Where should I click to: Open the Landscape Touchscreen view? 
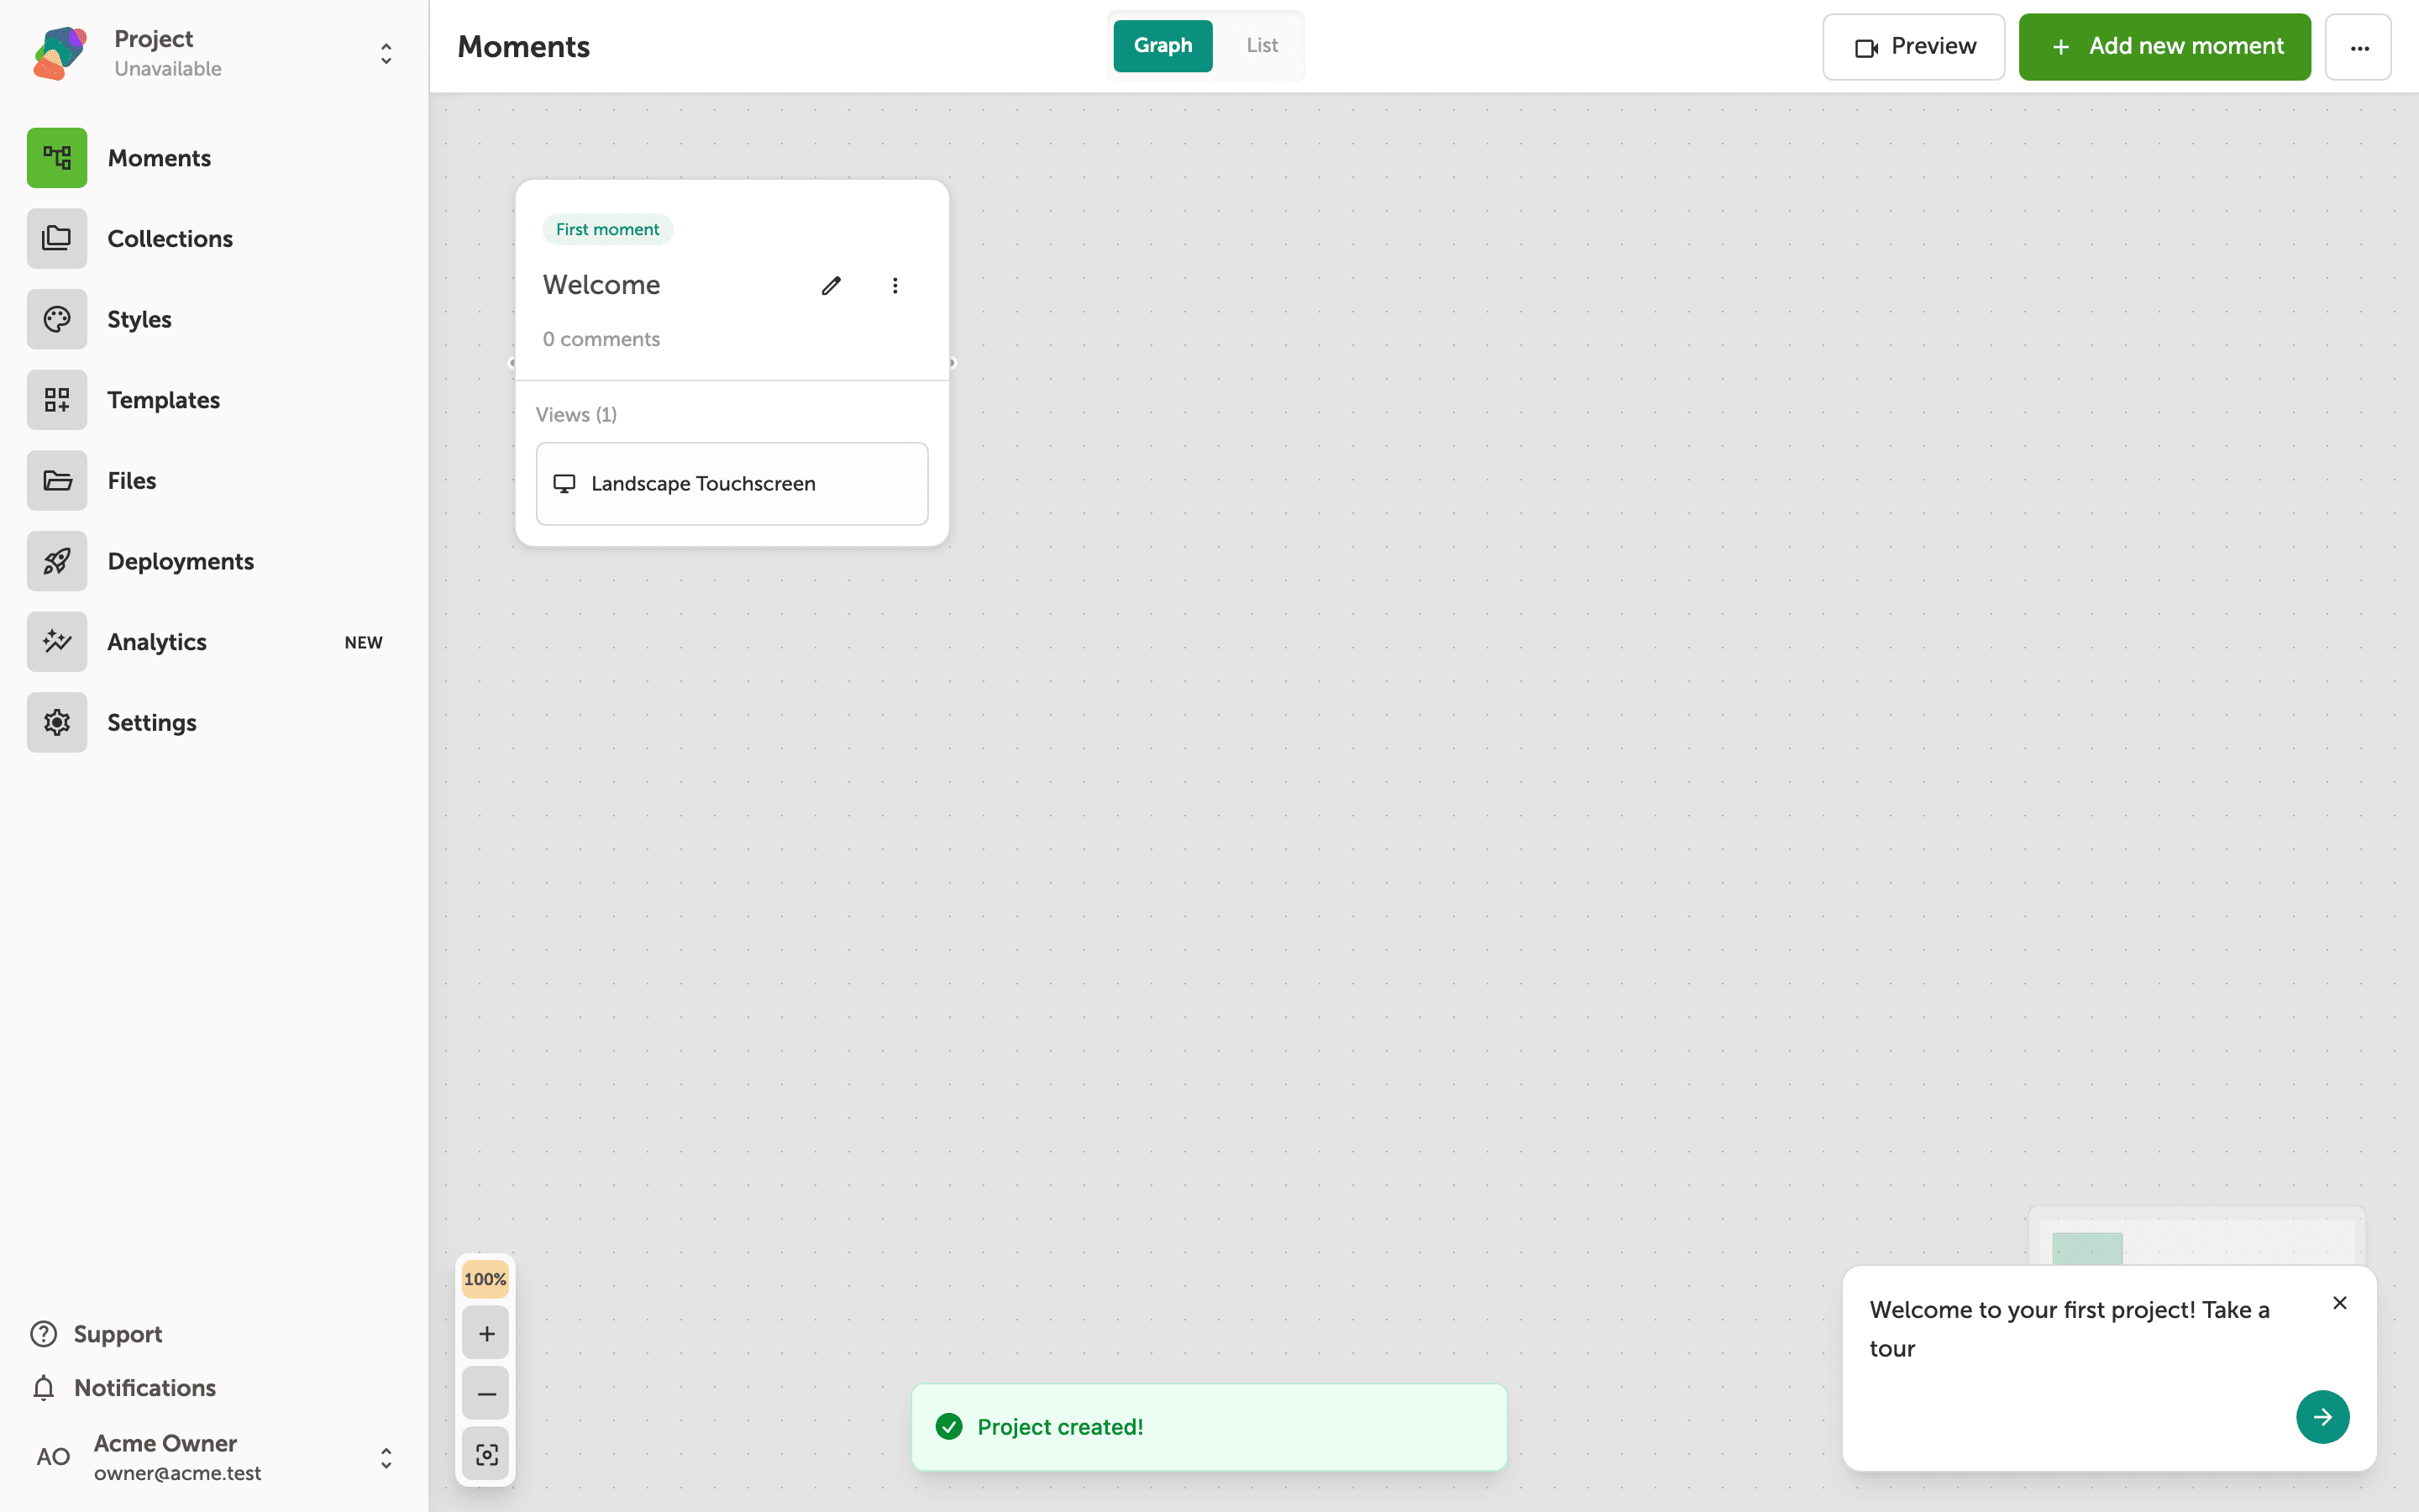(x=732, y=484)
